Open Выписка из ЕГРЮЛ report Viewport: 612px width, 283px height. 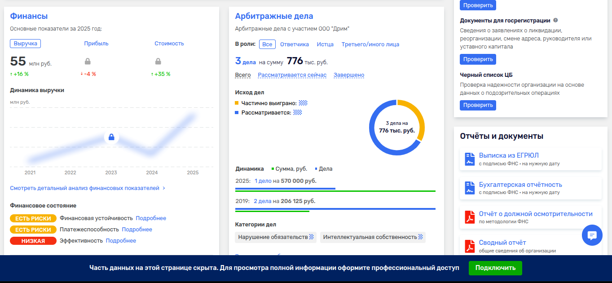click(509, 155)
